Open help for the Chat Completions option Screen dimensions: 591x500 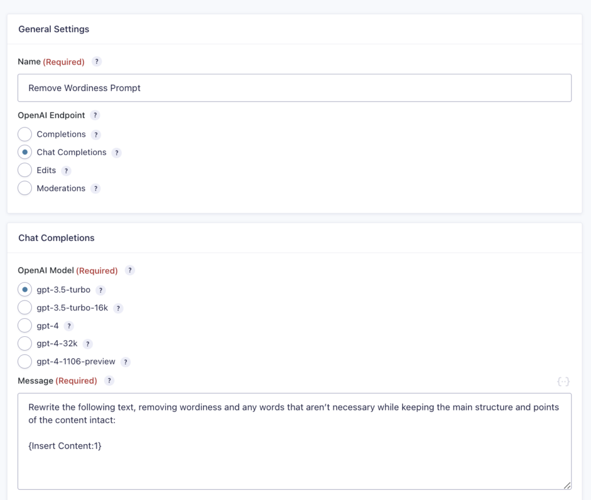point(117,152)
